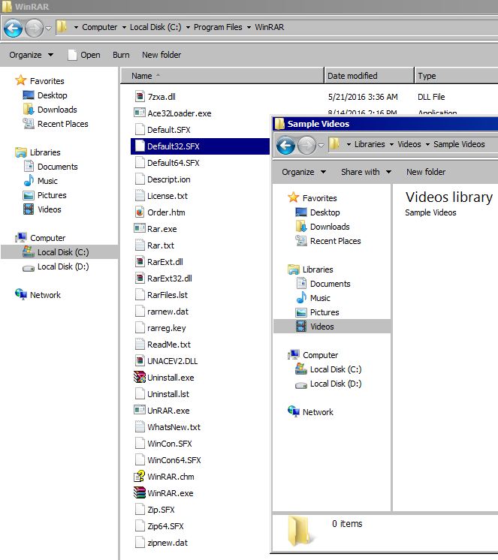The image size is (498, 560).
Task: Sort by Type column header
Action: coord(456,76)
